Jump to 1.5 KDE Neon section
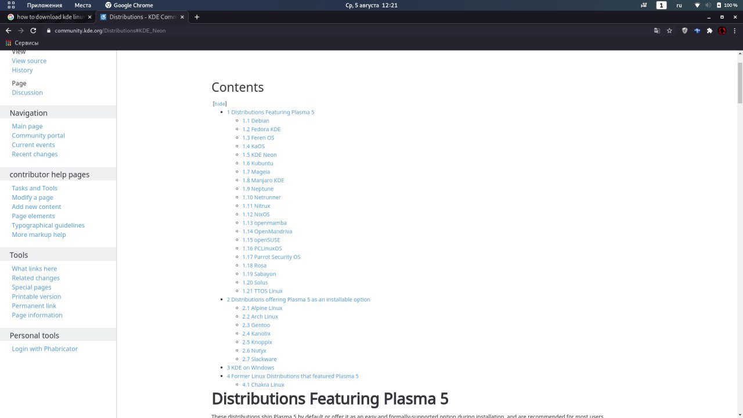Screen dimensions: 743x418 (x=259, y=155)
